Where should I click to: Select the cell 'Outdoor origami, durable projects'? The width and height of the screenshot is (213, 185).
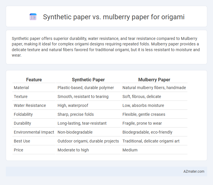(88, 141)
